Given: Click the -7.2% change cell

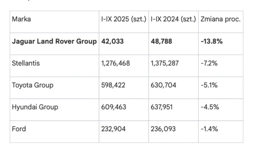Looking at the screenshot, I should coord(209,63).
